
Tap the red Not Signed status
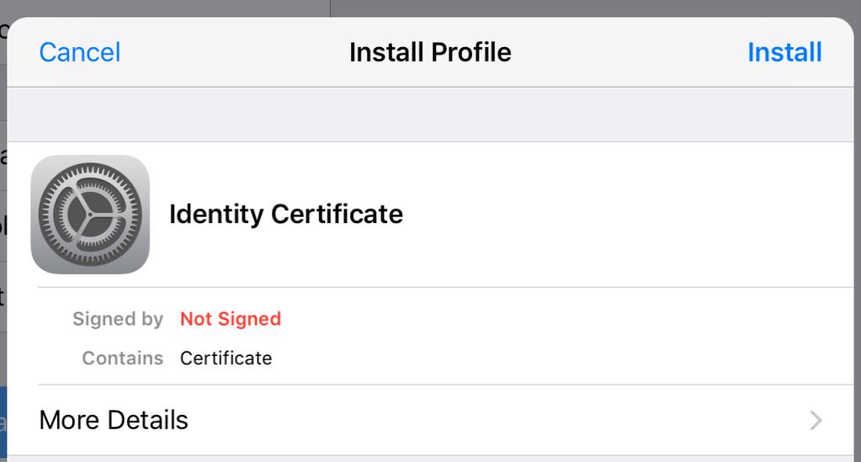click(231, 319)
